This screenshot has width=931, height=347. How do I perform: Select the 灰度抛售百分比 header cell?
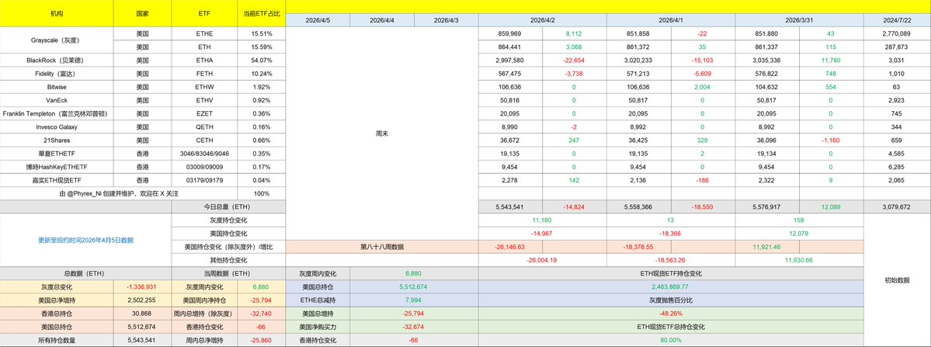(x=669, y=300)
